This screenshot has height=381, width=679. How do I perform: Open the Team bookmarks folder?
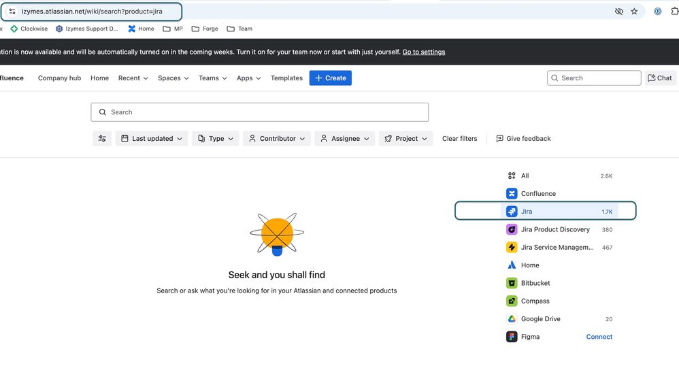coord(239,29)
